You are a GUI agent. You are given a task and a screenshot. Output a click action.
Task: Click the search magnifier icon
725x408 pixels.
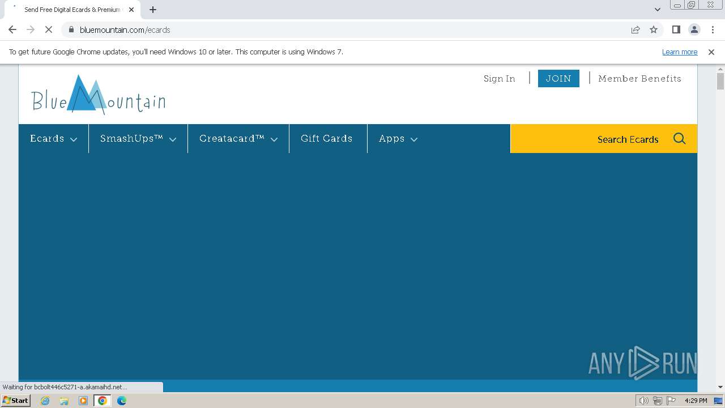click(680, 138)
